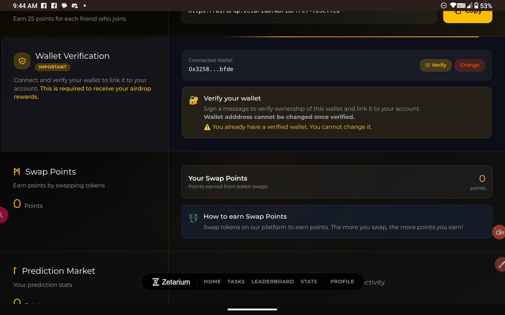Tap the battery icon showing 53%

click(x=476, y=5)
